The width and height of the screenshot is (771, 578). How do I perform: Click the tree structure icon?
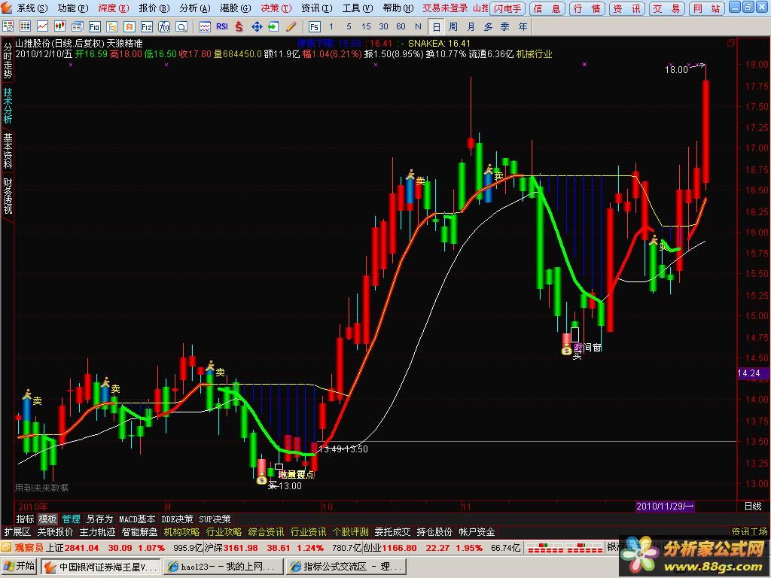(x=111, y=26)
